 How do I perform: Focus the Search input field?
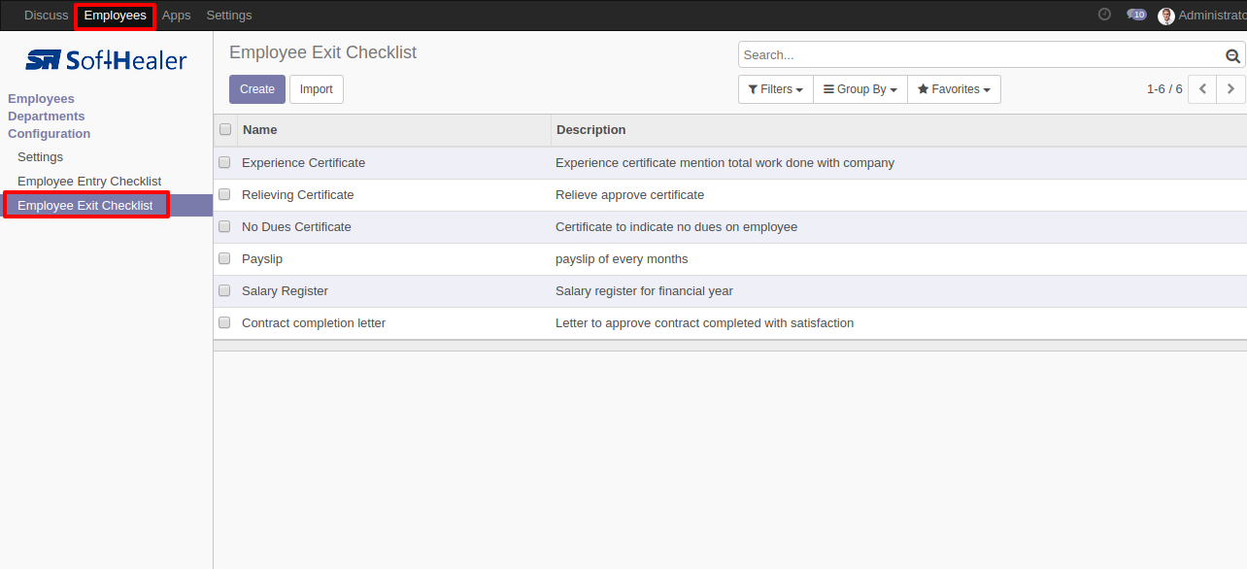click(x=979, y=55)
